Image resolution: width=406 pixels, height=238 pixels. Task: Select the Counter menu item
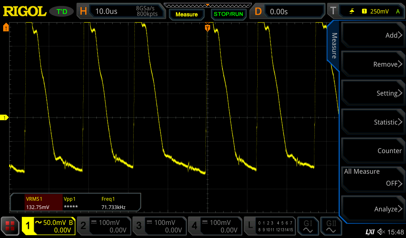point(373,151)
